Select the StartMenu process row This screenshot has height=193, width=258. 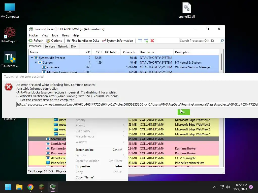pyautogui.click(x=123, y=143)
